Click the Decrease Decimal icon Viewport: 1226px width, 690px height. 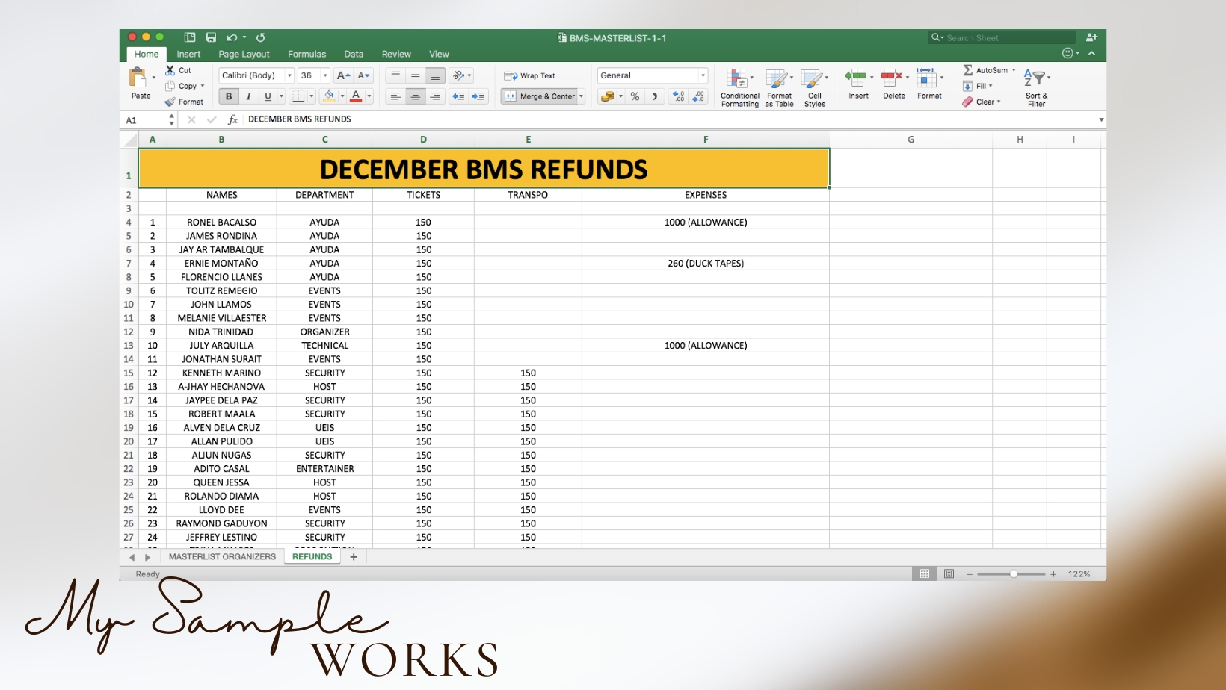(x=698, y=96)
